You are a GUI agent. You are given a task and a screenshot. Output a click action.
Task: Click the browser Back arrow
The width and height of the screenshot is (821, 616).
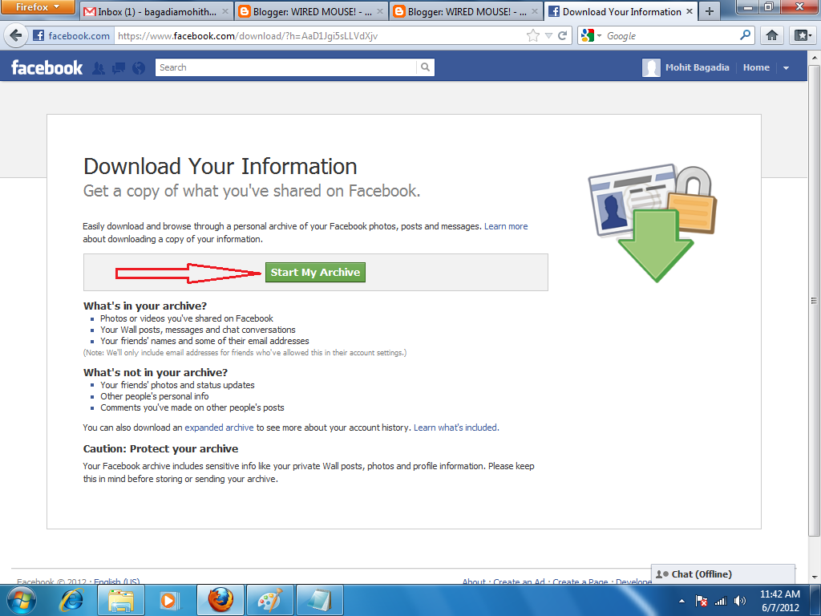[x=16, y=35]
